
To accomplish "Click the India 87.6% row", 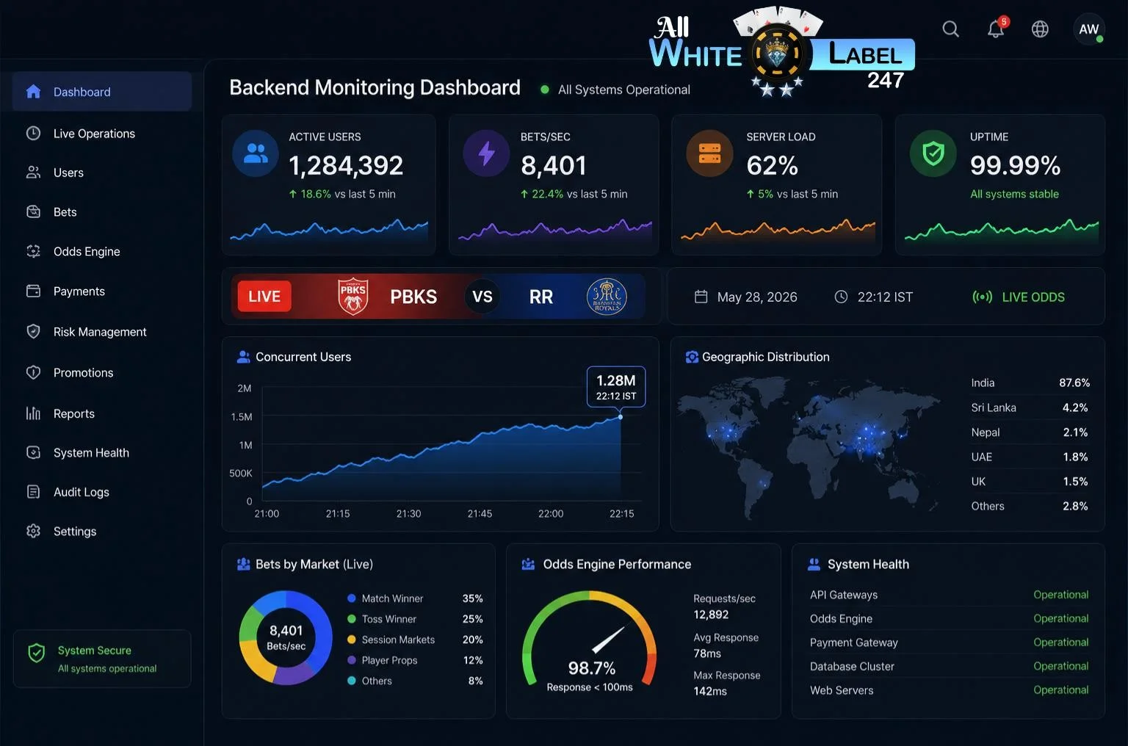I will [x=1030, y=383].
